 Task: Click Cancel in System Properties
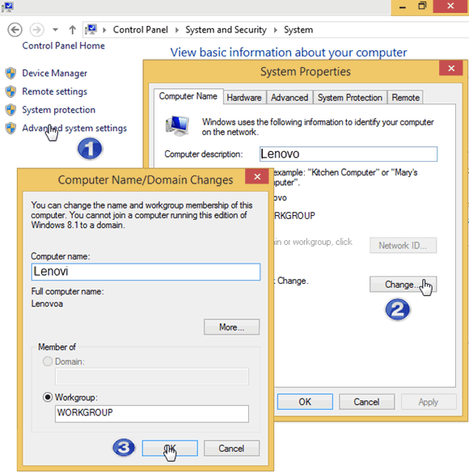pos(367,402)
